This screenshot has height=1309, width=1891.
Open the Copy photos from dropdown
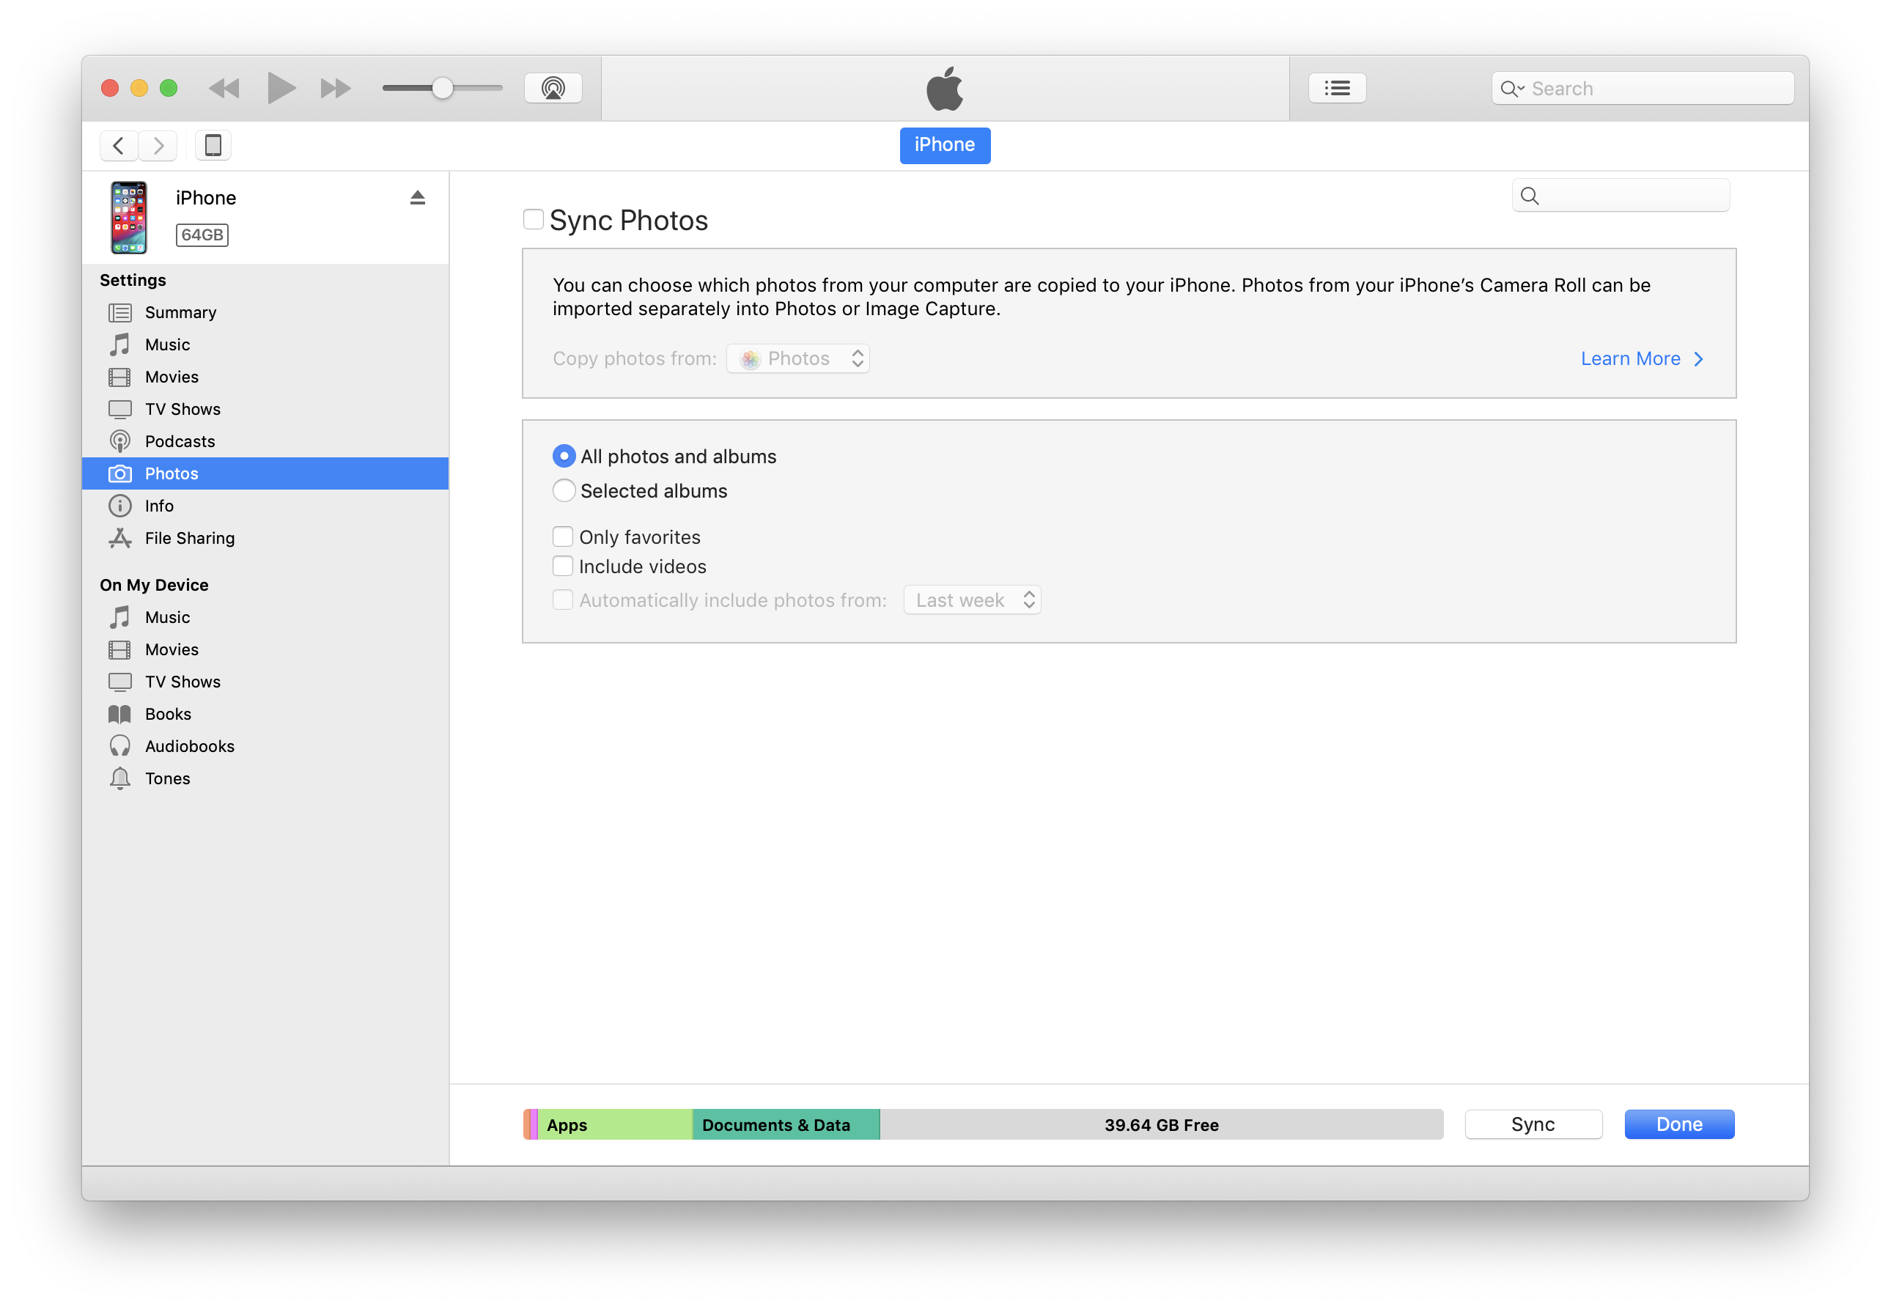(x=798, y=358)
